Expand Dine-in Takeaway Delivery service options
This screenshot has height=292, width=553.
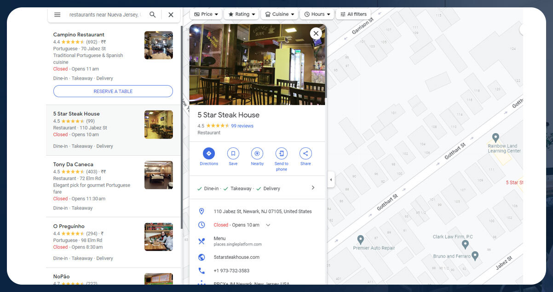(313, 188)
